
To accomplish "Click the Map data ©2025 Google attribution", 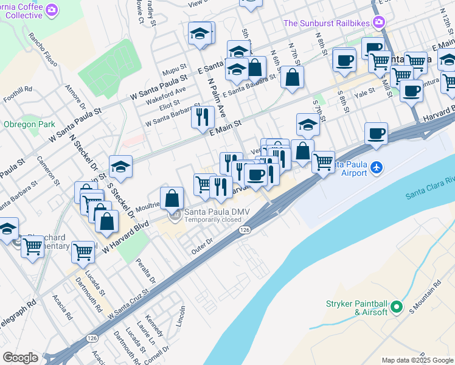I will point(417,361).
